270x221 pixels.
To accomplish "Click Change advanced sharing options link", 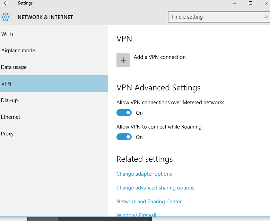I will (155, 188).
